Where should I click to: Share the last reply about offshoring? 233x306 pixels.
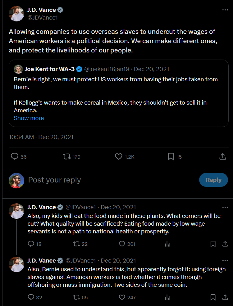(x=225, y=297)
